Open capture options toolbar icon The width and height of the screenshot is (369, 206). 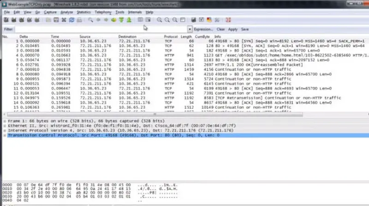[14, 20]
